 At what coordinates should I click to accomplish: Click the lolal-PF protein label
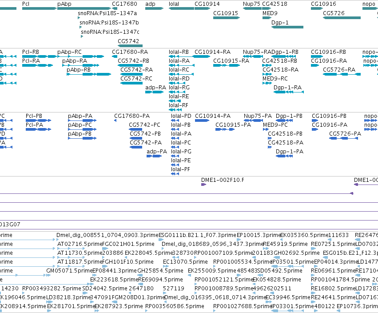[180, 169]
